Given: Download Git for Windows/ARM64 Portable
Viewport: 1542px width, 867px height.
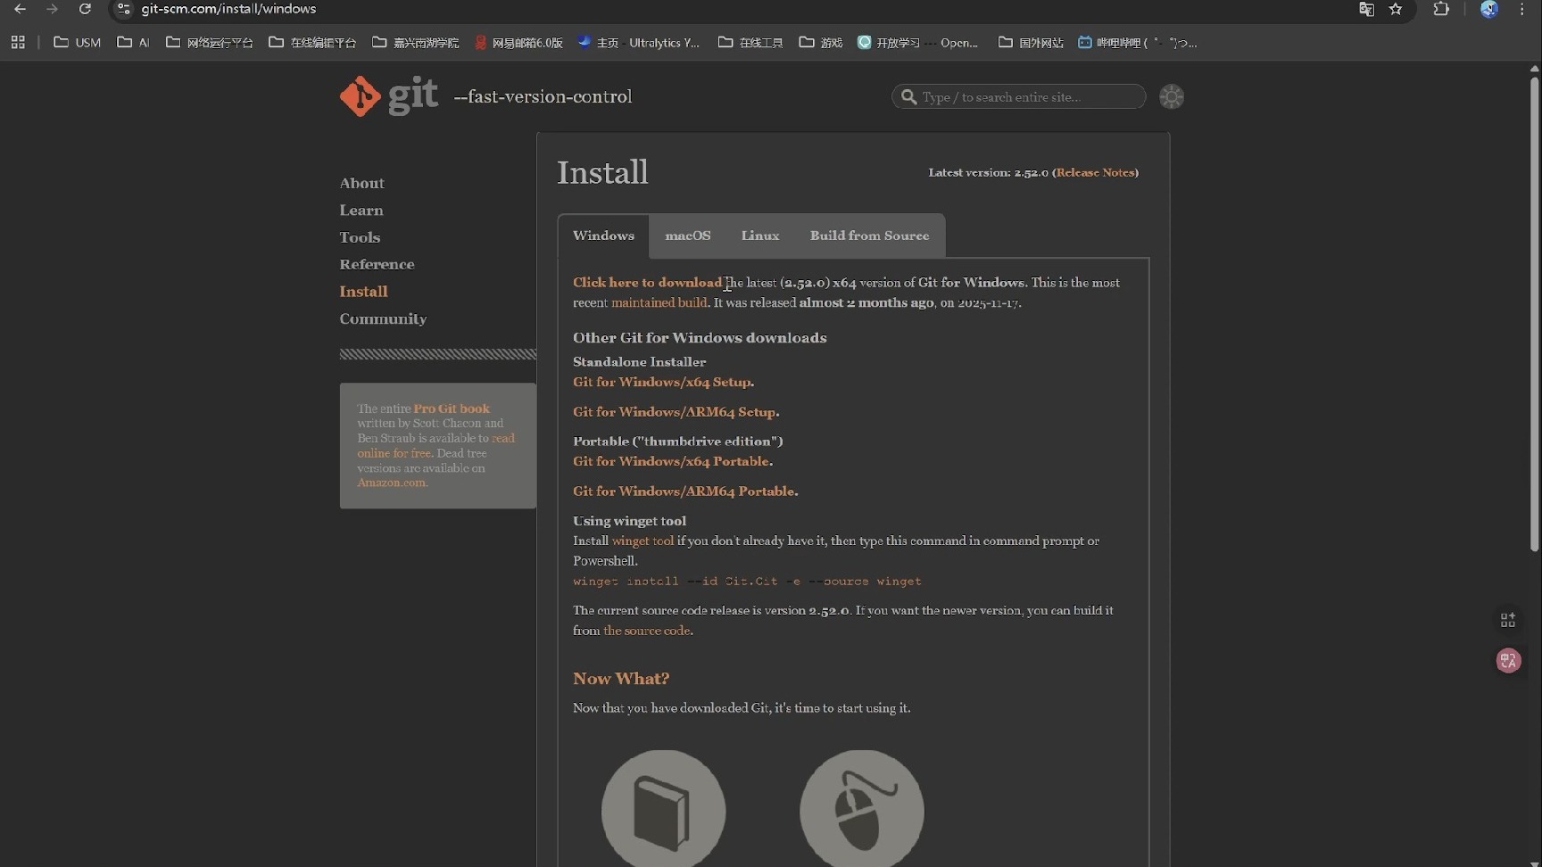Looking at the screenshot, I should (x=683, y=491).
